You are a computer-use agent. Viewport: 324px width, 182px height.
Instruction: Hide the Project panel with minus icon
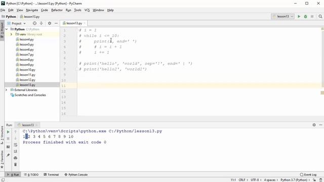click(x=56, y=23)
